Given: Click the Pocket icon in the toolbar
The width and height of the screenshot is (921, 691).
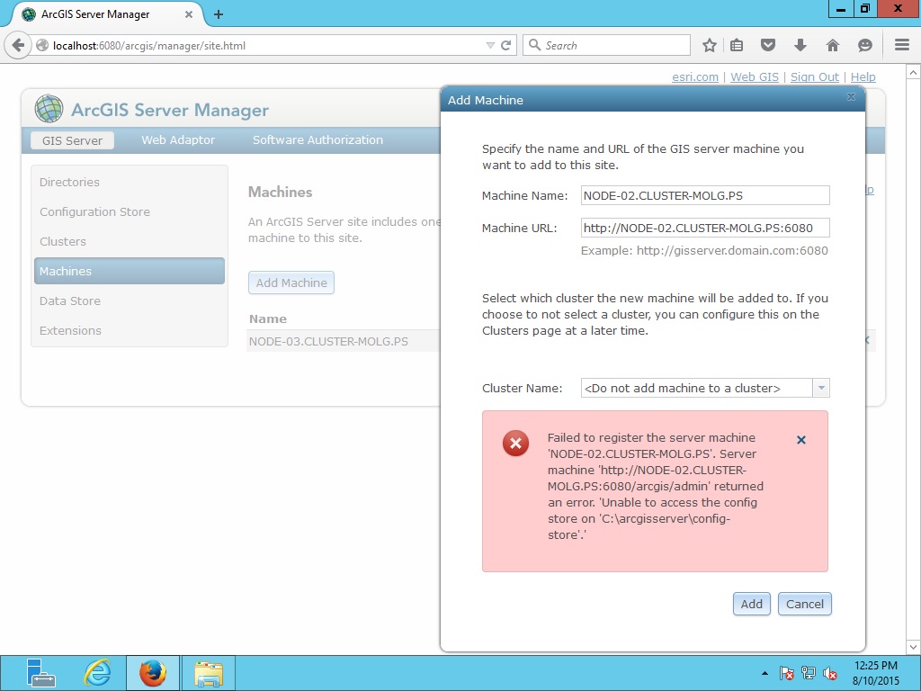Looking at the screenshot, I should [x=768, y=45].
